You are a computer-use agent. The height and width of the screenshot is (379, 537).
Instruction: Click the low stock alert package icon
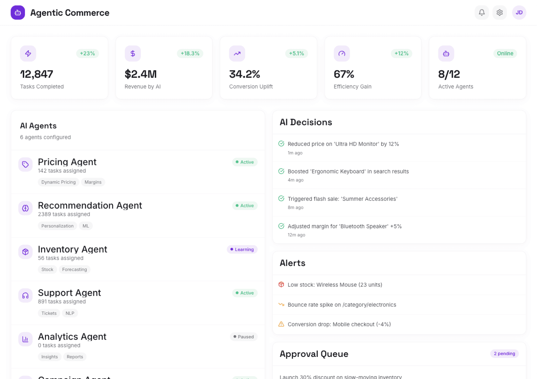(281, 285)
